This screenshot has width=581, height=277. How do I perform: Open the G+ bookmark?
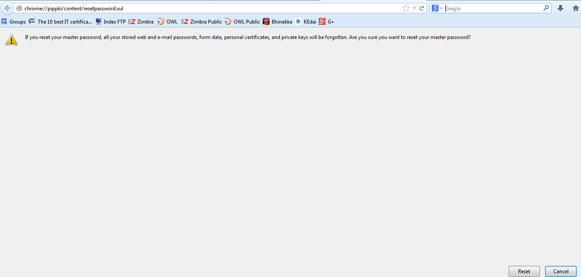[326, 21]
